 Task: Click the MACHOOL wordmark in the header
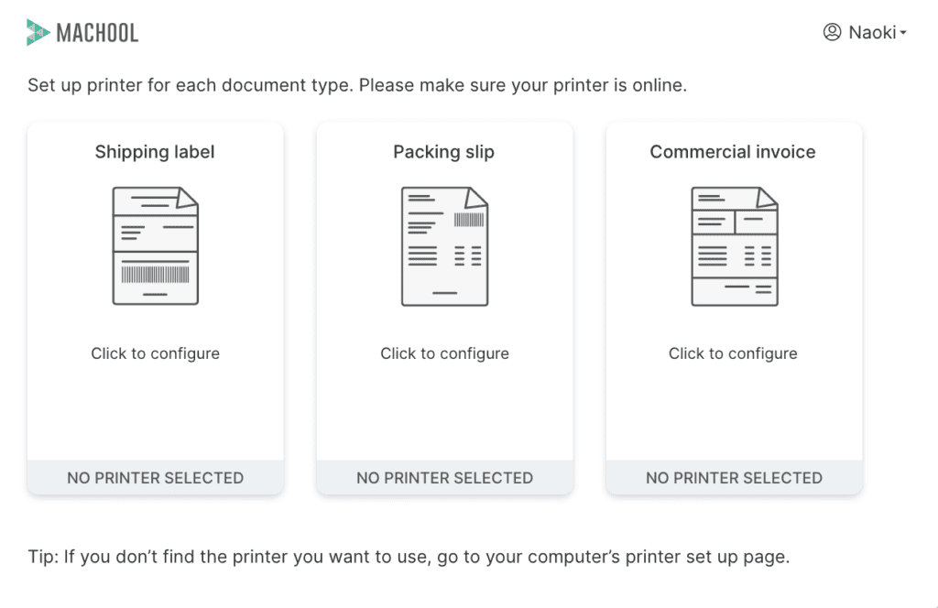[98, 32]
